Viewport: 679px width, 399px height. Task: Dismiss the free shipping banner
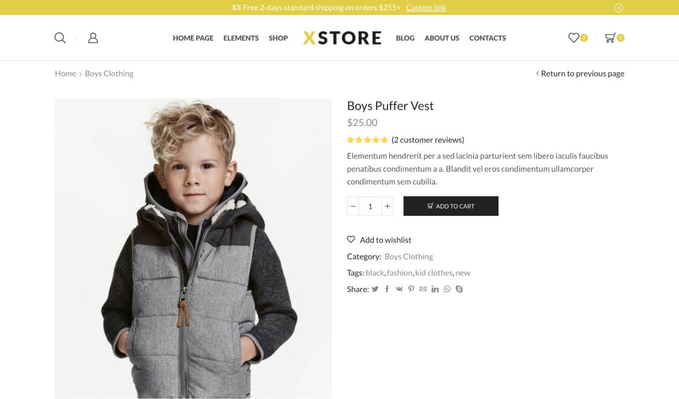coord(619,8)
